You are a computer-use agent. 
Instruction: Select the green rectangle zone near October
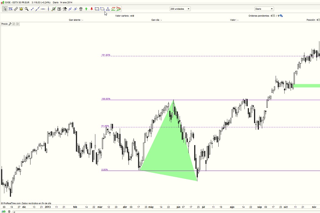(x=306, y=86)
